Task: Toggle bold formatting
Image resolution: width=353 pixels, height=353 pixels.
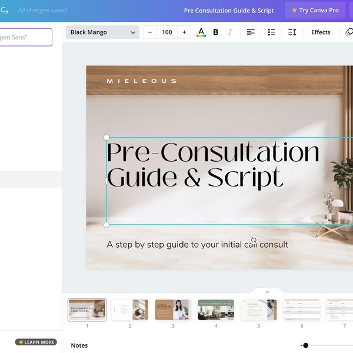Action: pyautogui.click(x=215, y=32)
